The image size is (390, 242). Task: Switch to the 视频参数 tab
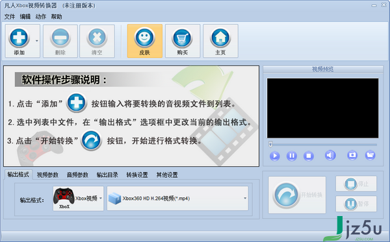tap(47, 175)
